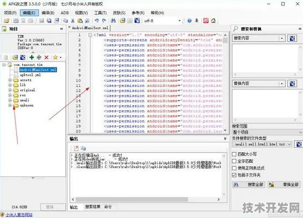Click the 搜索全部 button
Screen dimensions: 303x218
(x=249, y=184)
